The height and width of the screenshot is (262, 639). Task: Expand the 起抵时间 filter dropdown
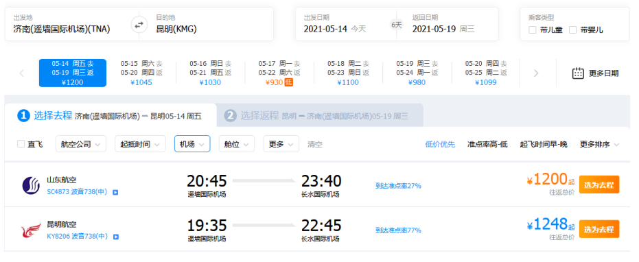pos(140,144)
